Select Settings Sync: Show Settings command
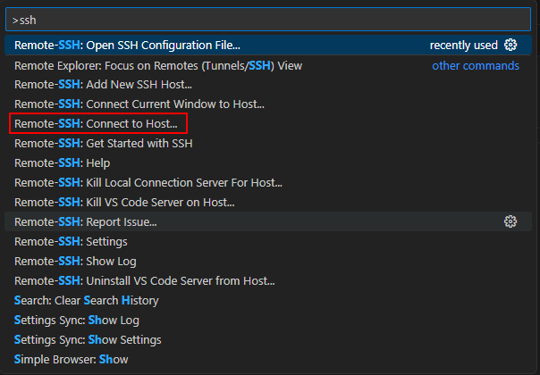This screenshot has height=375, width=540. [x=268, y=339]
